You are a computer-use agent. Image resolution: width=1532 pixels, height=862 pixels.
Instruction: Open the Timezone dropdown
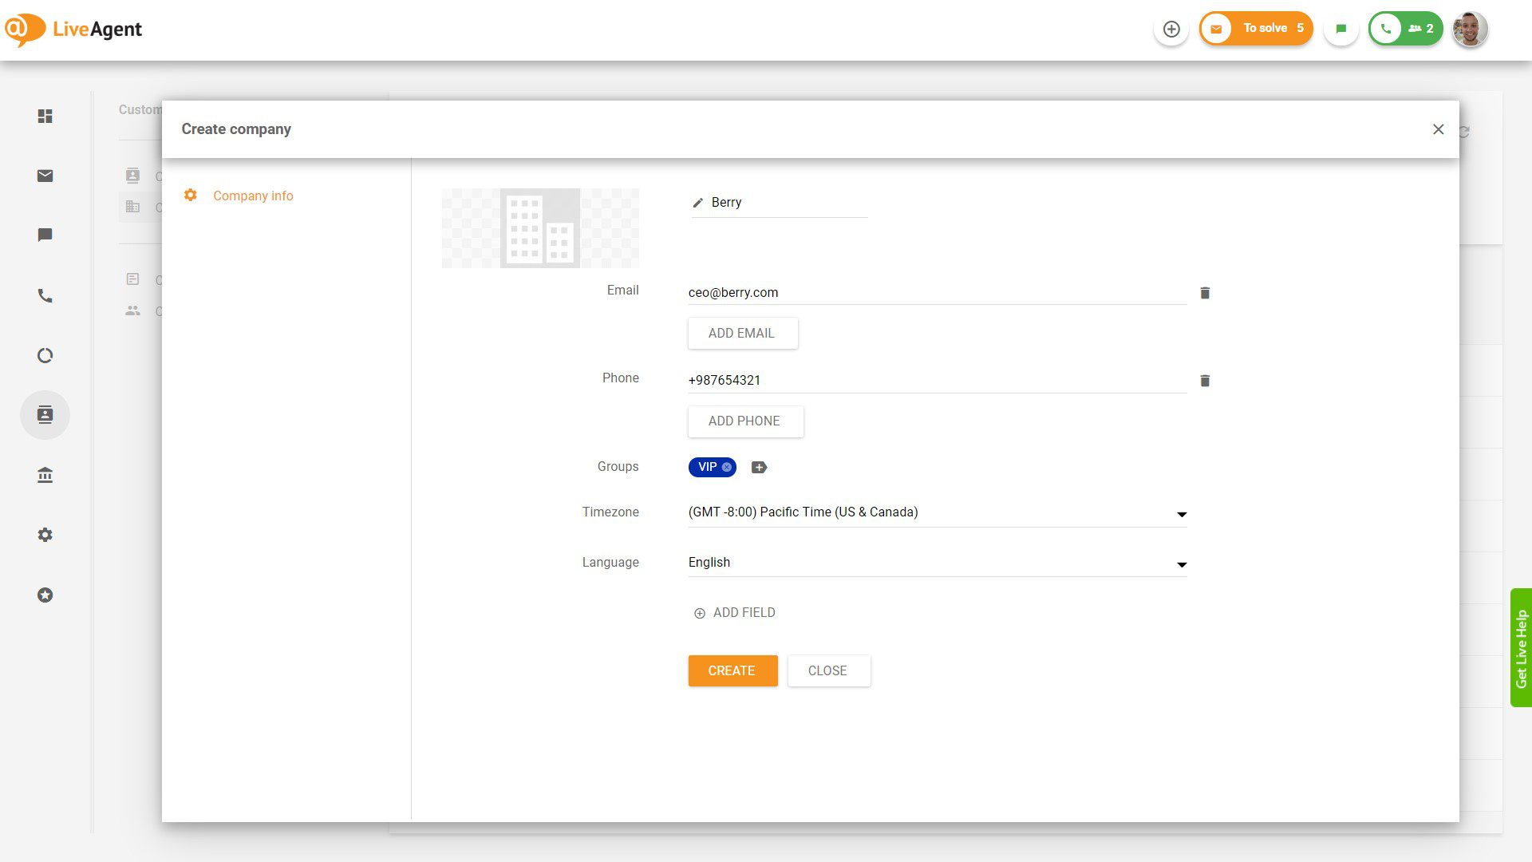[1182, 513]
